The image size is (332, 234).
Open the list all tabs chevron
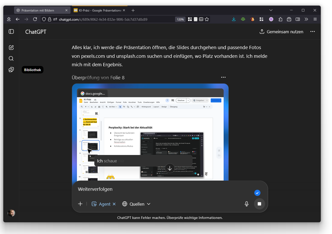(x=271, y=10)
